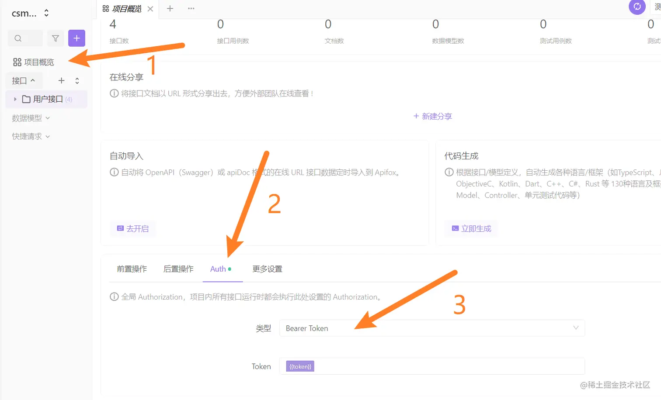Click the 去开启 button
661x400 pixels.
pos(133,228)
